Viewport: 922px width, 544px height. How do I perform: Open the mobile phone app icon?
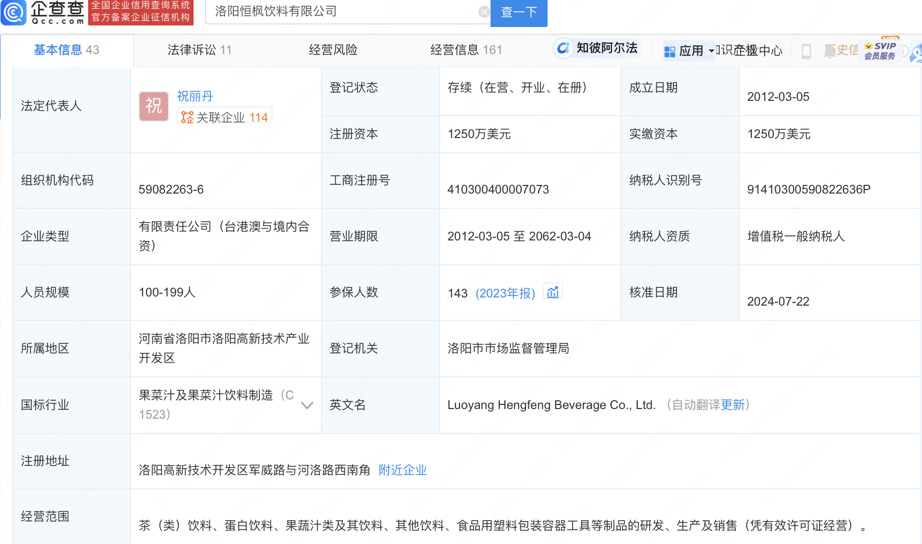pyautogui.click(x=806, y=51)
